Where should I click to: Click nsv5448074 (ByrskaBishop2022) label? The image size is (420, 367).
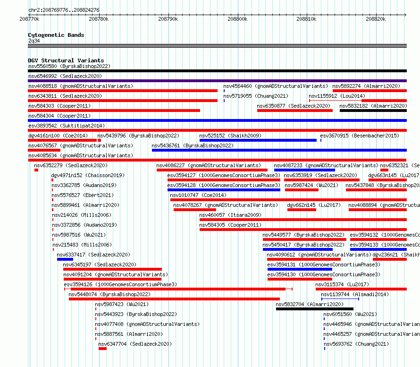[x=109, y=294]
